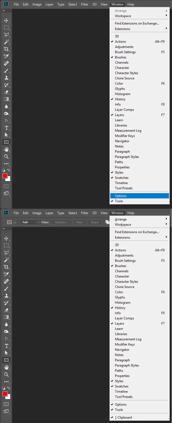Expand Workspace submenu in the lower Window menu
Viewport: 172px width, 423px height.
coord(140,225)
